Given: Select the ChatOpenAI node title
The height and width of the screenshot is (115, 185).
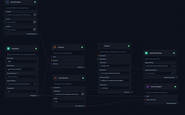Looking at the screenshot, I should point(15,49).
